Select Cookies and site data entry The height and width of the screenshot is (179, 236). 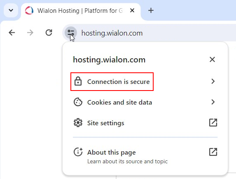point(145,102)
